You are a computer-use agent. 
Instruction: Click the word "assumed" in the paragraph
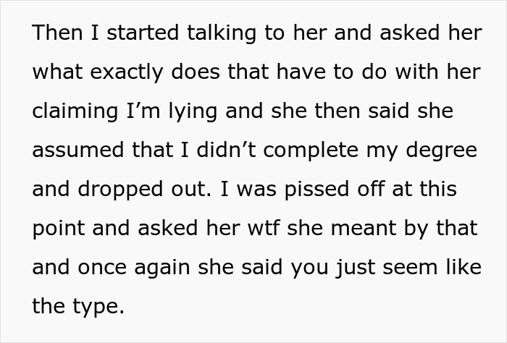[78, 150]
